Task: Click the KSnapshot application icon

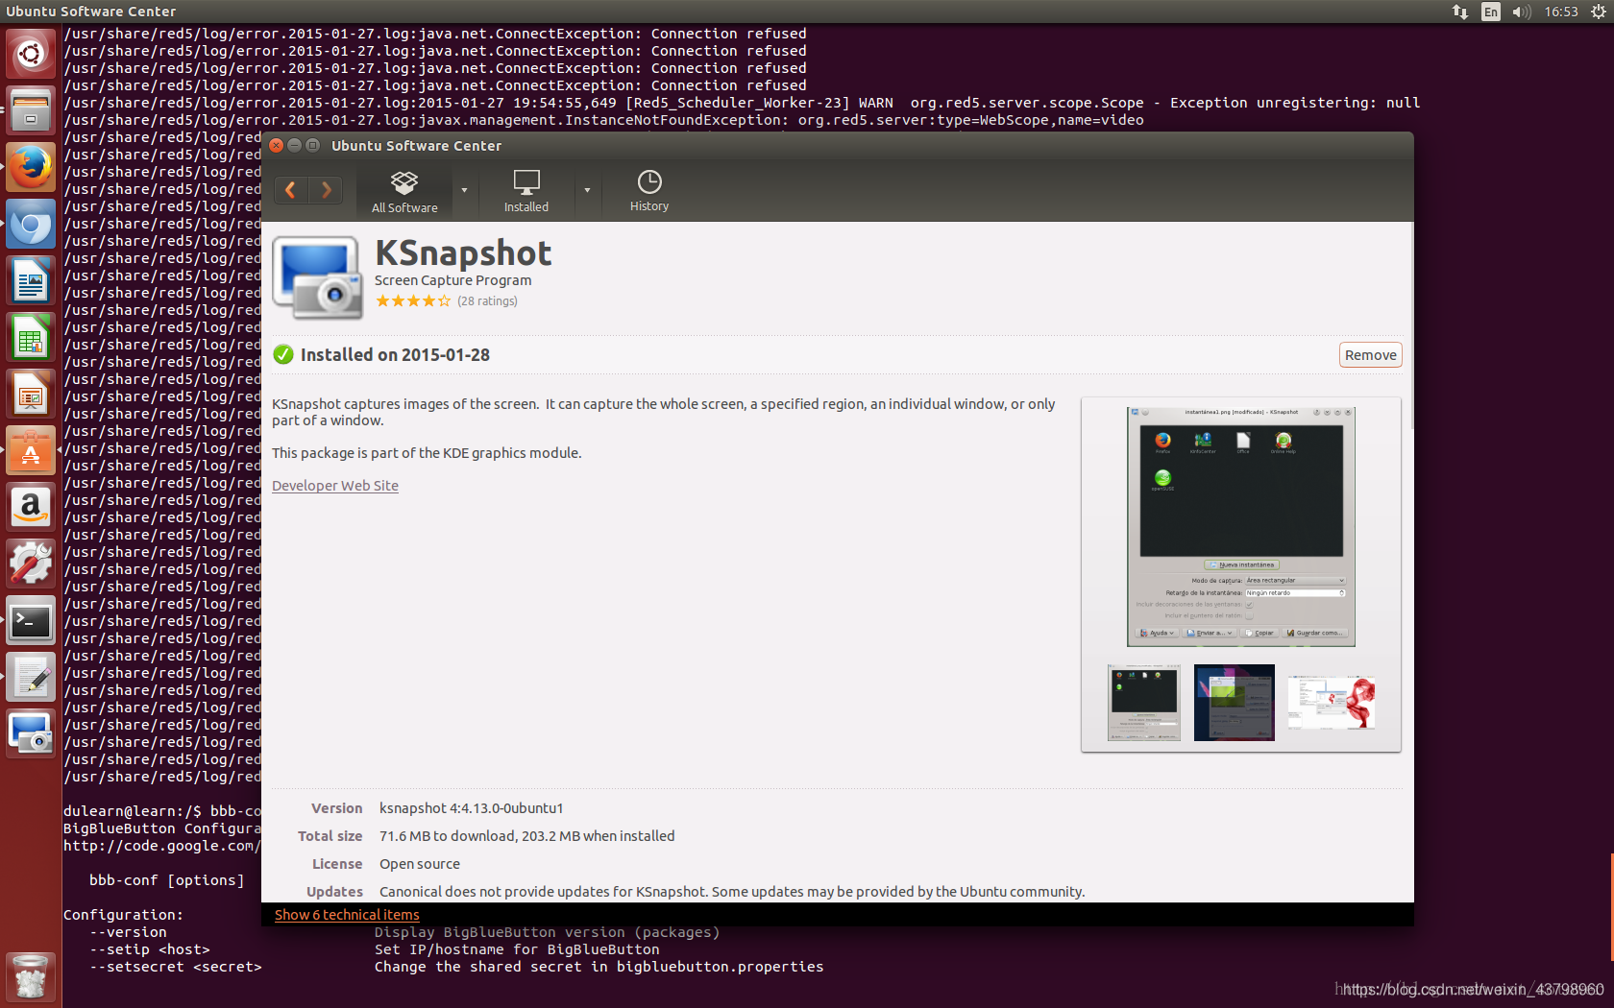Action: pos(317,277)
